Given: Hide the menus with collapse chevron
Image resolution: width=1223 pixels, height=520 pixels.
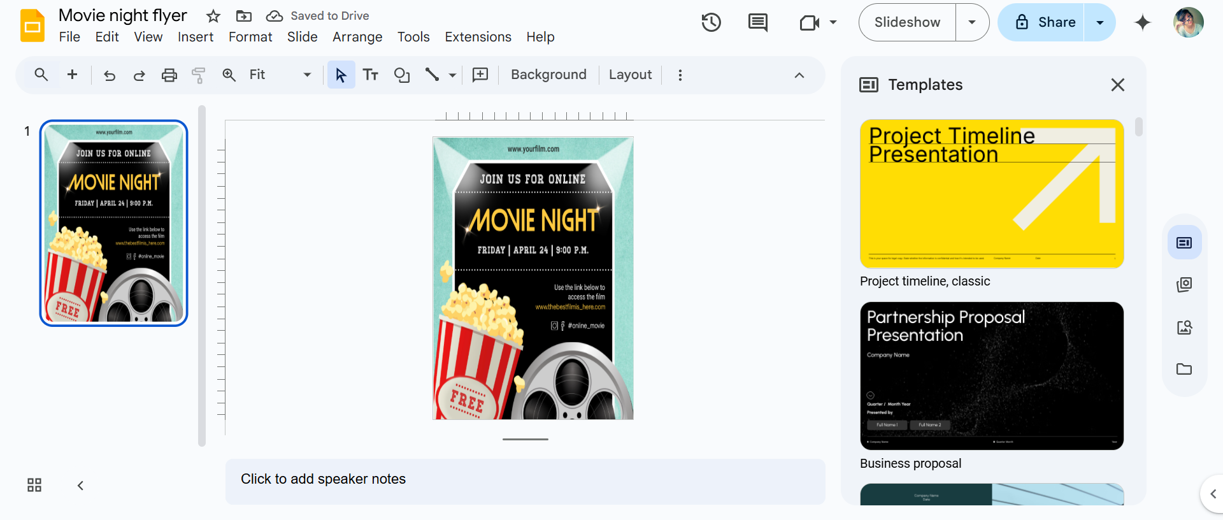Looking at the screenshot, I should click(x=799, y=75).
